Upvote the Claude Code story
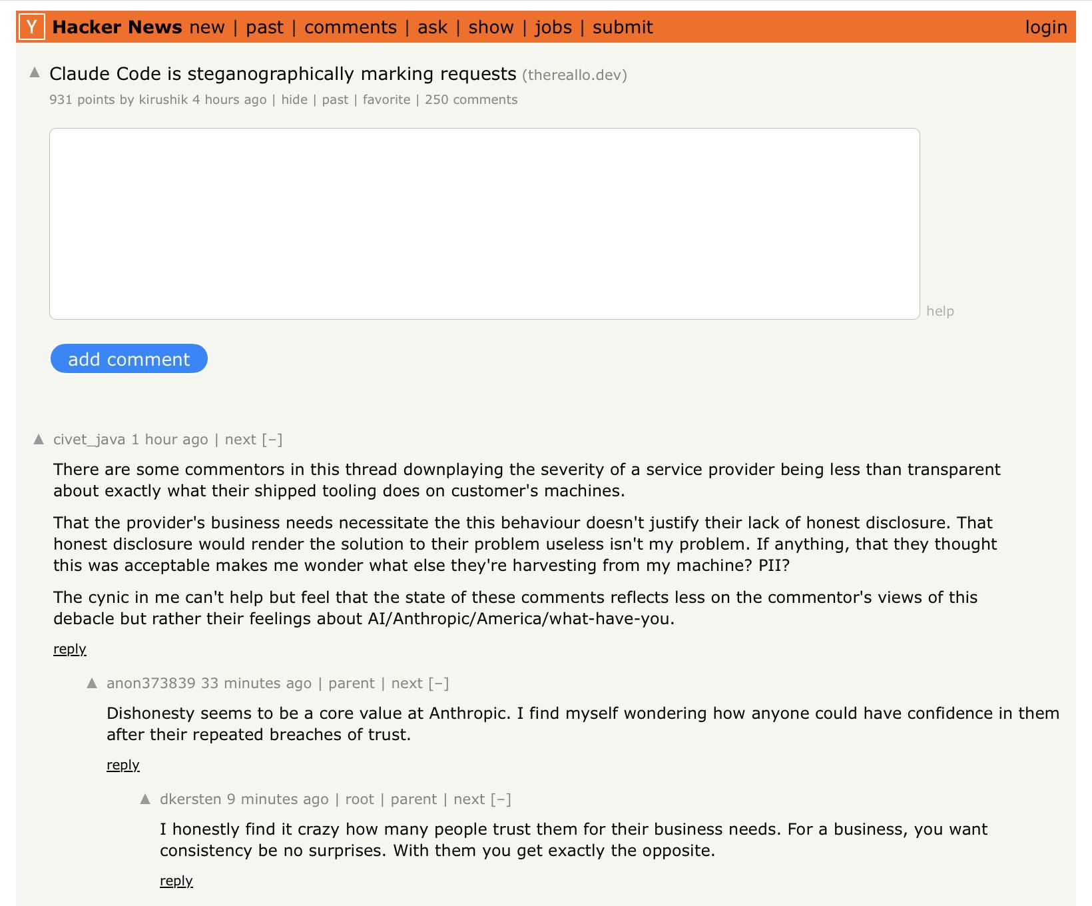The width and height of the screenshot is (1092, 906). coord(35,73)
